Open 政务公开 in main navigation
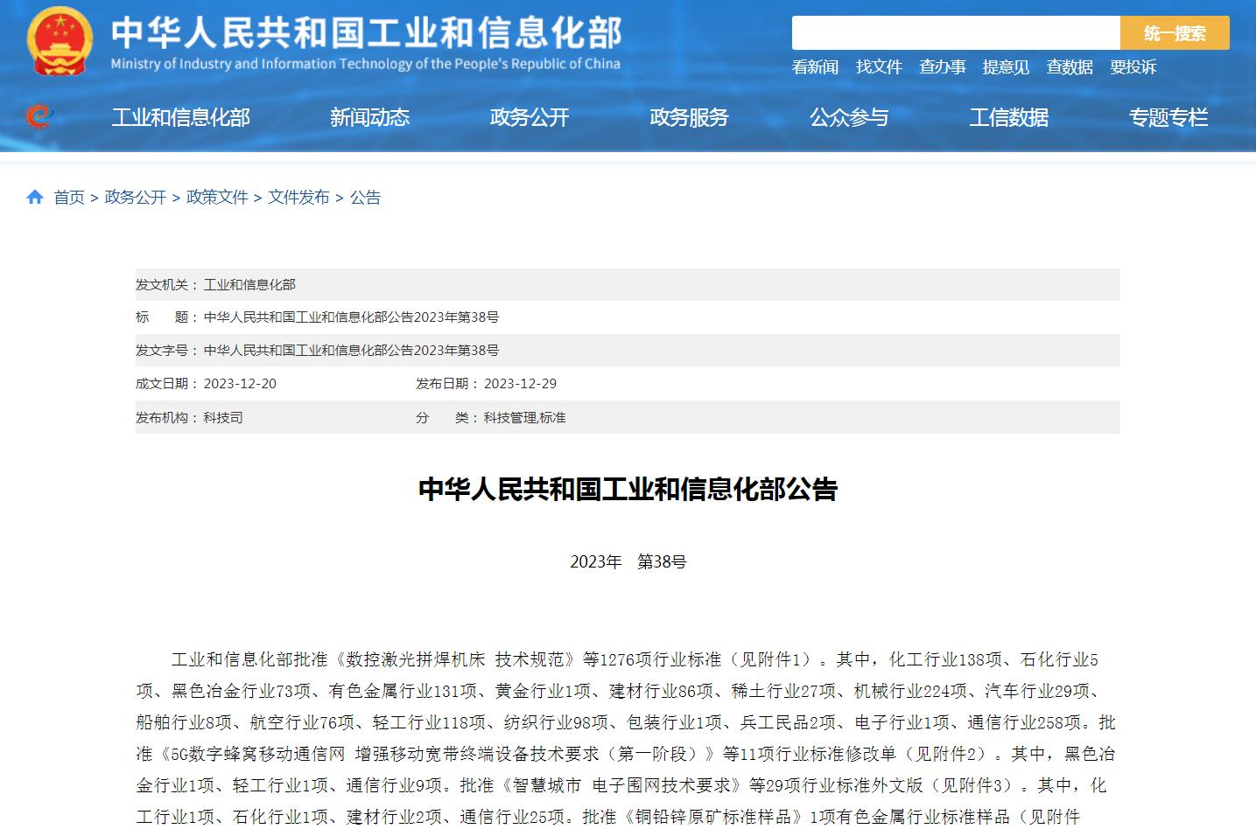1256x829 pixels. [530, 117]
